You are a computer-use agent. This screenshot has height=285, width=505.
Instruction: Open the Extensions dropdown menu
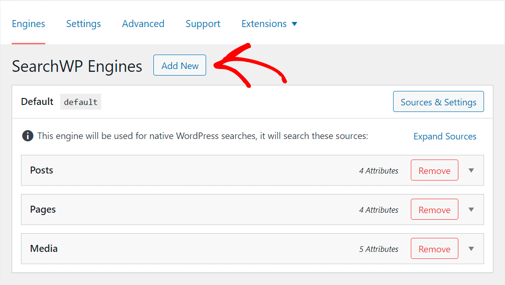[269, 24]
